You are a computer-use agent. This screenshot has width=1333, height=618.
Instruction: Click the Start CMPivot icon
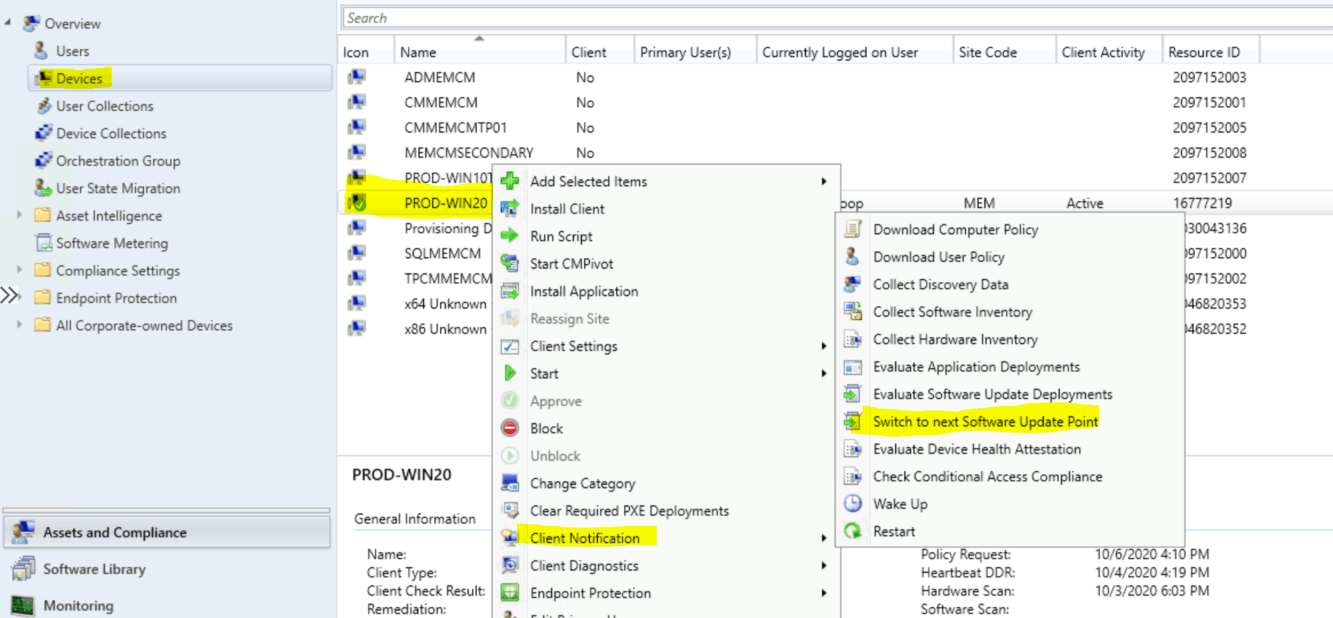510,263
